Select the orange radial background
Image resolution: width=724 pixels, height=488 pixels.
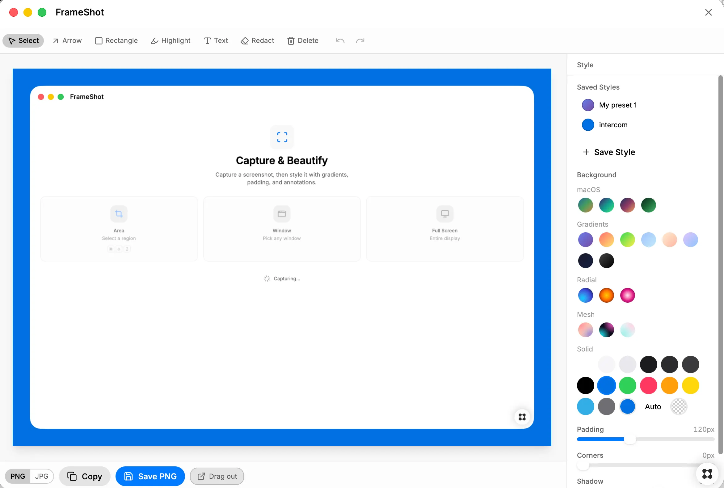point(607,295)
